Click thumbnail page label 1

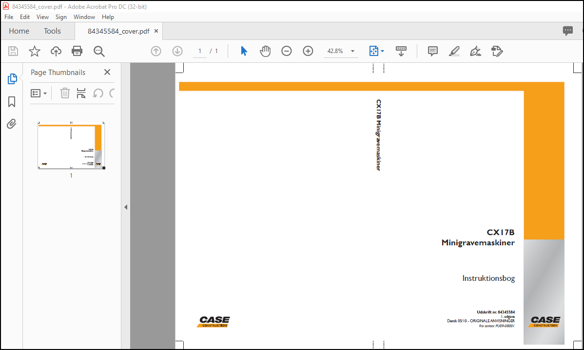[x=71, y=176]
